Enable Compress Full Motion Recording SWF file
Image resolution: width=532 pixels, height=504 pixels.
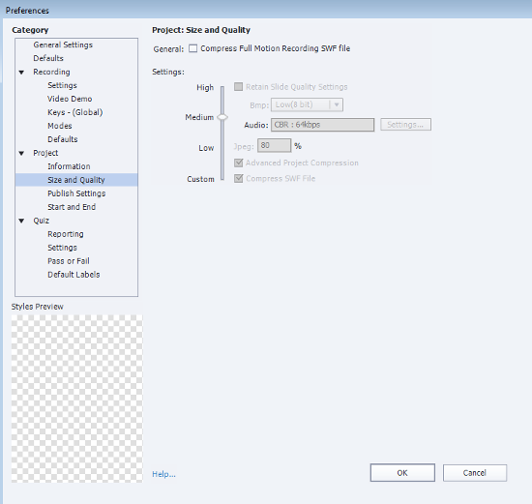click(x=193, y=48)
